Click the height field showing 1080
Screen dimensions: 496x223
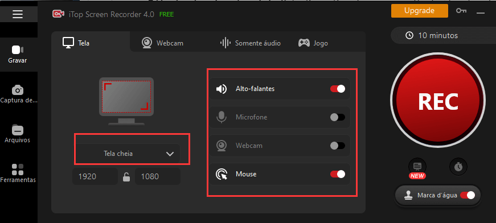click(x=158, y=176)
